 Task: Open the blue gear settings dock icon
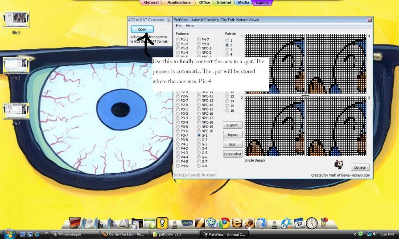[x=287, y=223]
